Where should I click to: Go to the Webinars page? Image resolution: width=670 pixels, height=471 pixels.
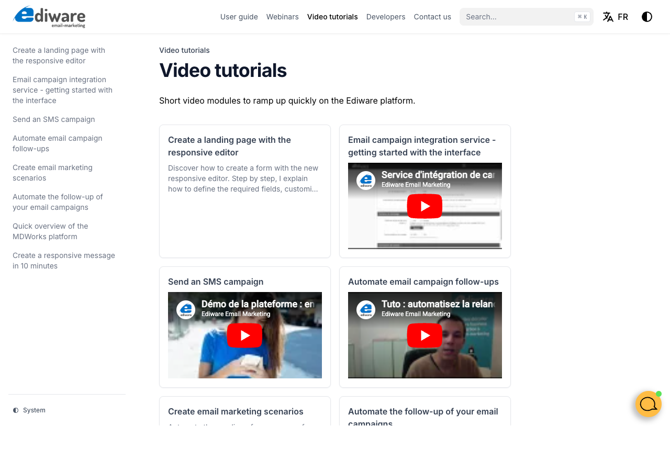pos(283,17)
